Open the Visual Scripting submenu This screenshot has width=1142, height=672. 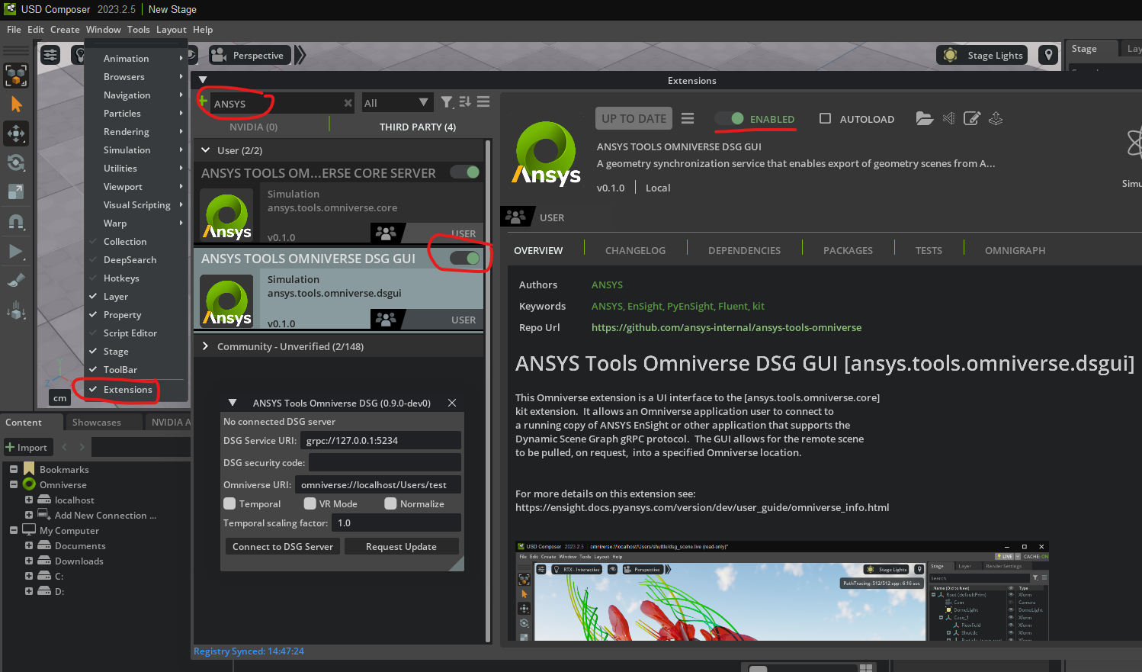coord(136,204)
